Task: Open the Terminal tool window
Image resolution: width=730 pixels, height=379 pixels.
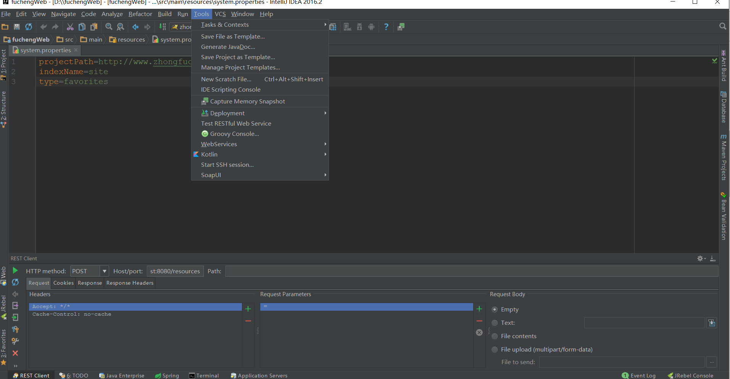Action: coord(204,376)
